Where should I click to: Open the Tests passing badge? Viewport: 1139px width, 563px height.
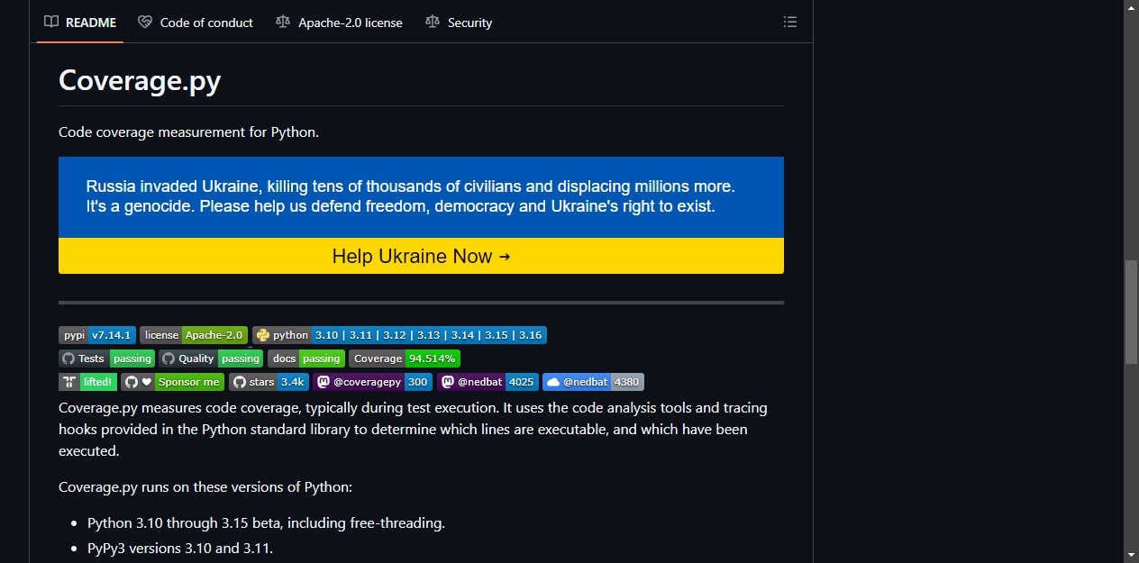(x=106, y=359)
